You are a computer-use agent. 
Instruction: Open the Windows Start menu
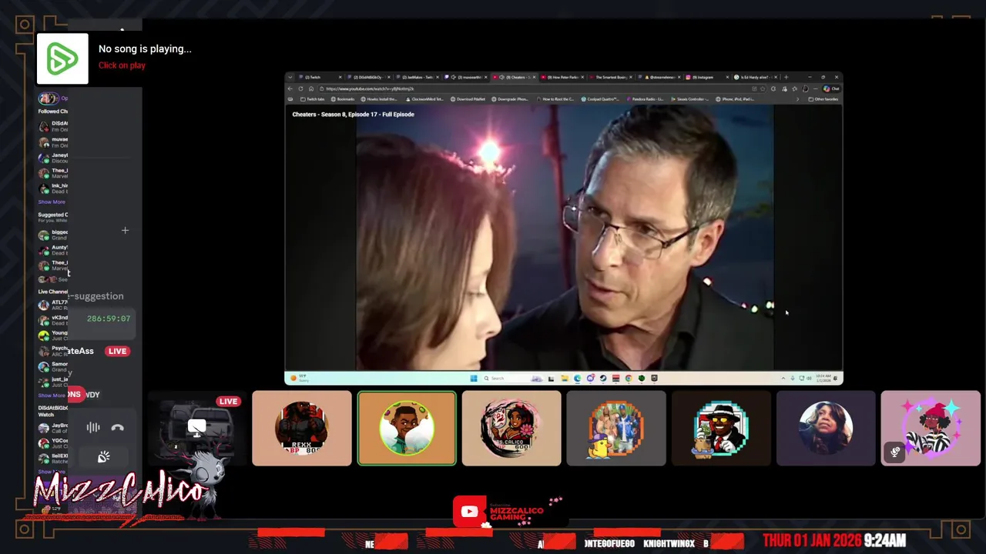click(x=473, y=378)
